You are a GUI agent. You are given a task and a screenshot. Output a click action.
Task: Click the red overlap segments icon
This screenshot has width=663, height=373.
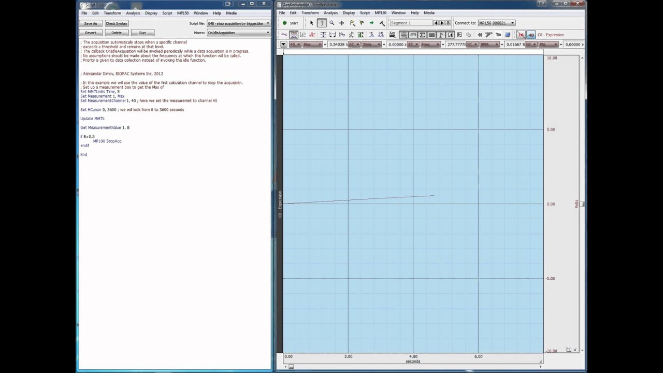pyautogui.click(x=312, y=35)
